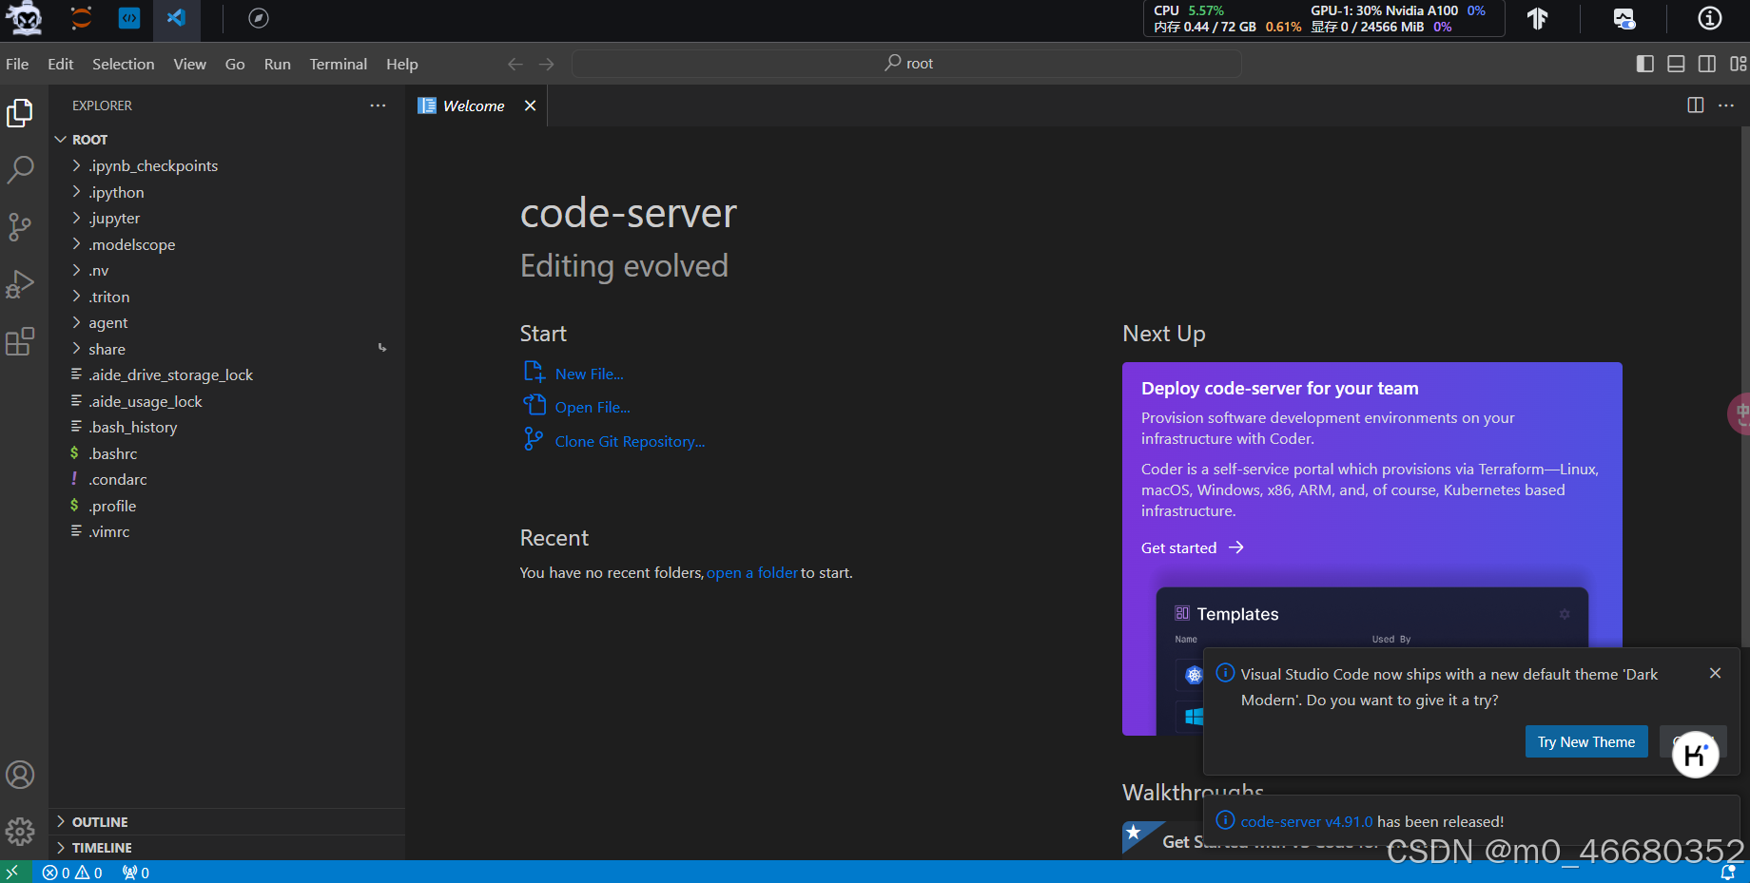
Task: Close the Welcome tab
Action: tap(530, 106)
